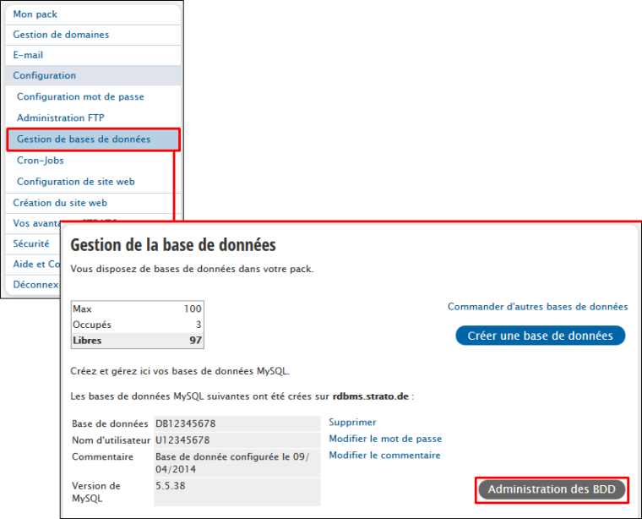Click the comment text Base de donnée configurée

(232, 463)
